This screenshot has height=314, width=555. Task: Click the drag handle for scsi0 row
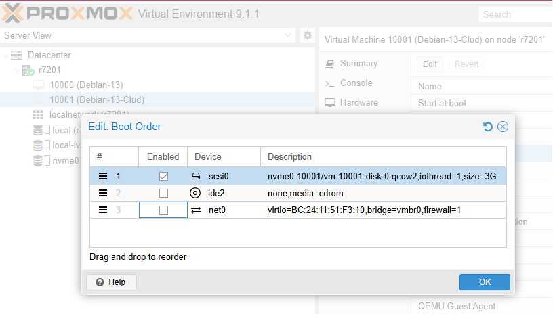click(x=103, y=176)
